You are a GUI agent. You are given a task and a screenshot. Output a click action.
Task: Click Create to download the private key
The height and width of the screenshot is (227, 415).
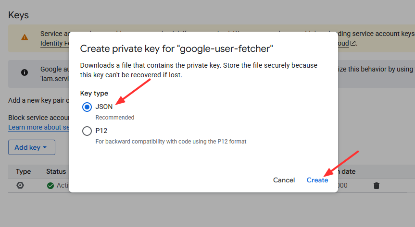(317, 180)
